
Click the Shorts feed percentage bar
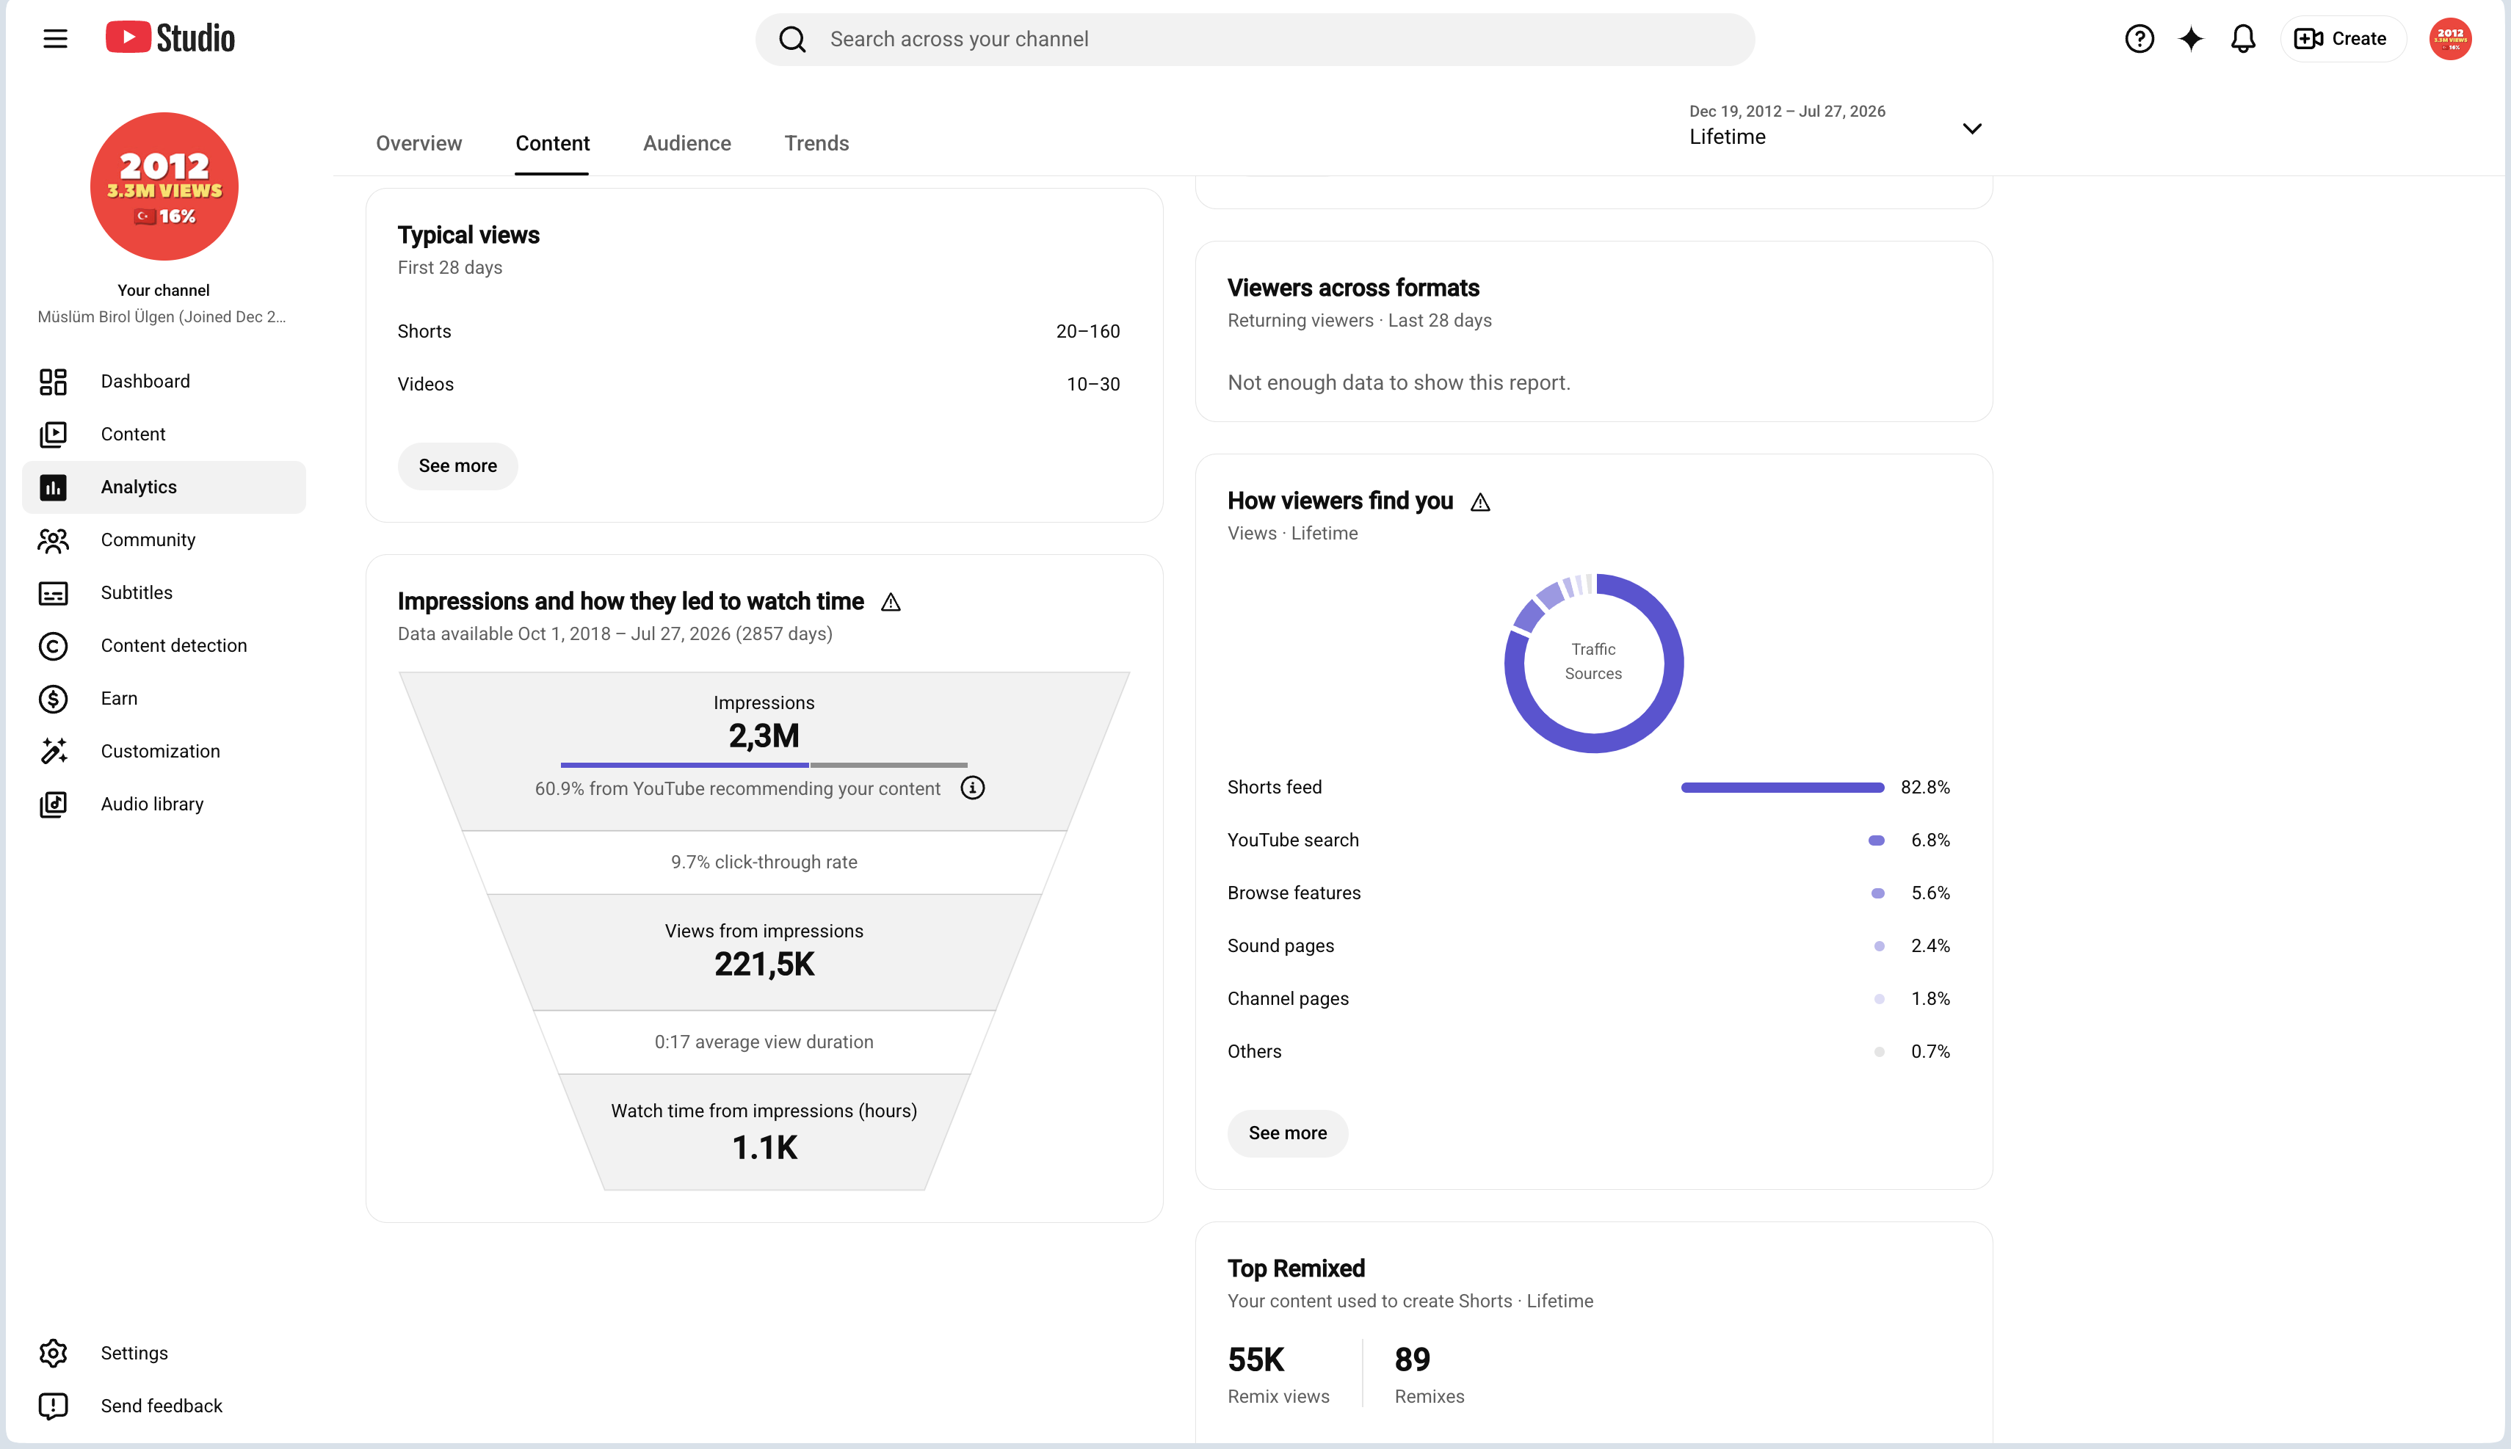coord(1783,787)
